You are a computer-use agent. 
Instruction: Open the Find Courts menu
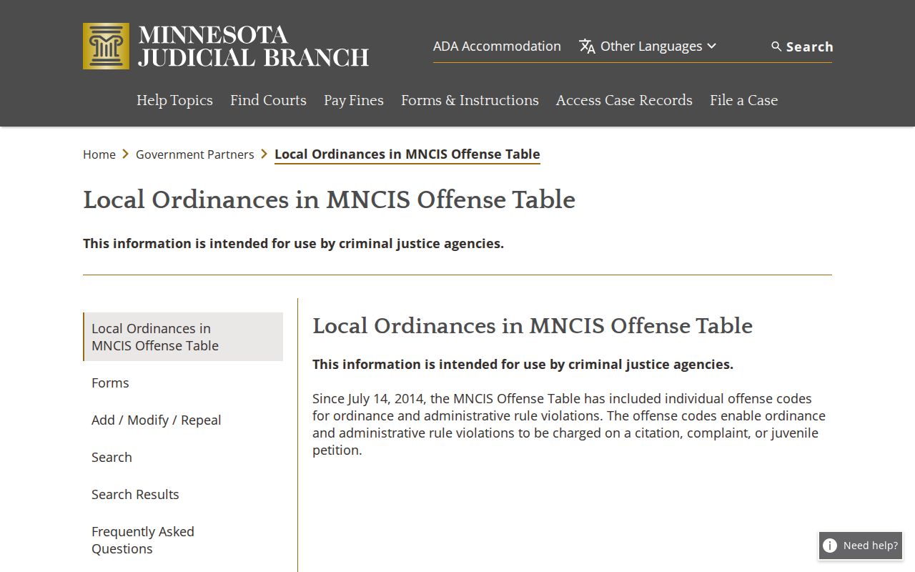(x=268, y=100)
